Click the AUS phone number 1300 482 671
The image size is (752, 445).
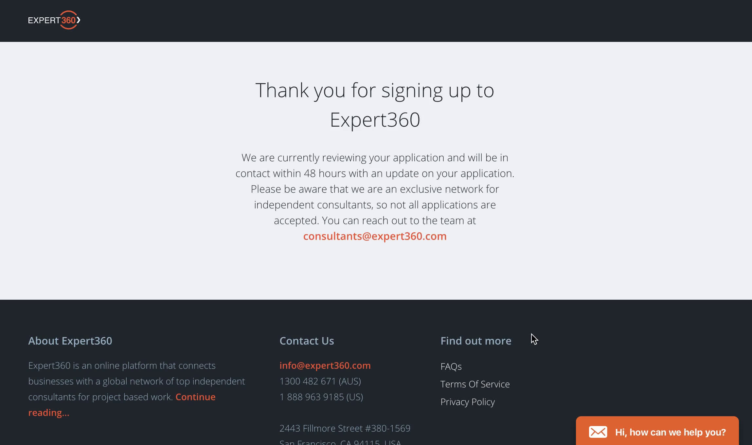click(320, 382)
